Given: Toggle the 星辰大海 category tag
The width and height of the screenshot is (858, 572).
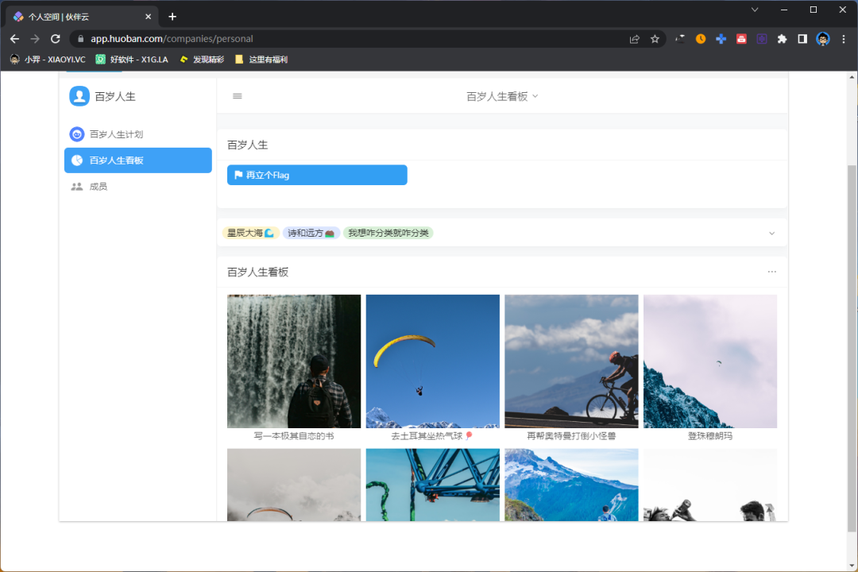Looking at the screenshot, I should pos(250,233).
